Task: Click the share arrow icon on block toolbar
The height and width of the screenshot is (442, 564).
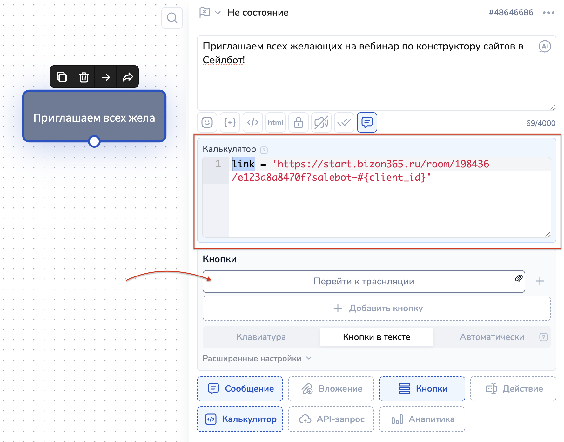Action: pos(128,77)
